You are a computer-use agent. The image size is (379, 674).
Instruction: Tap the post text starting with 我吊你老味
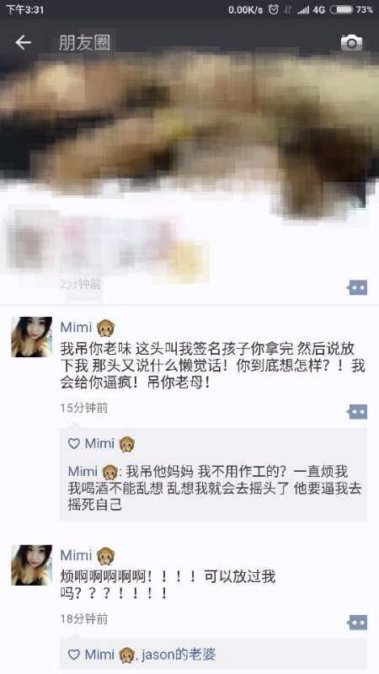(212, 366)
